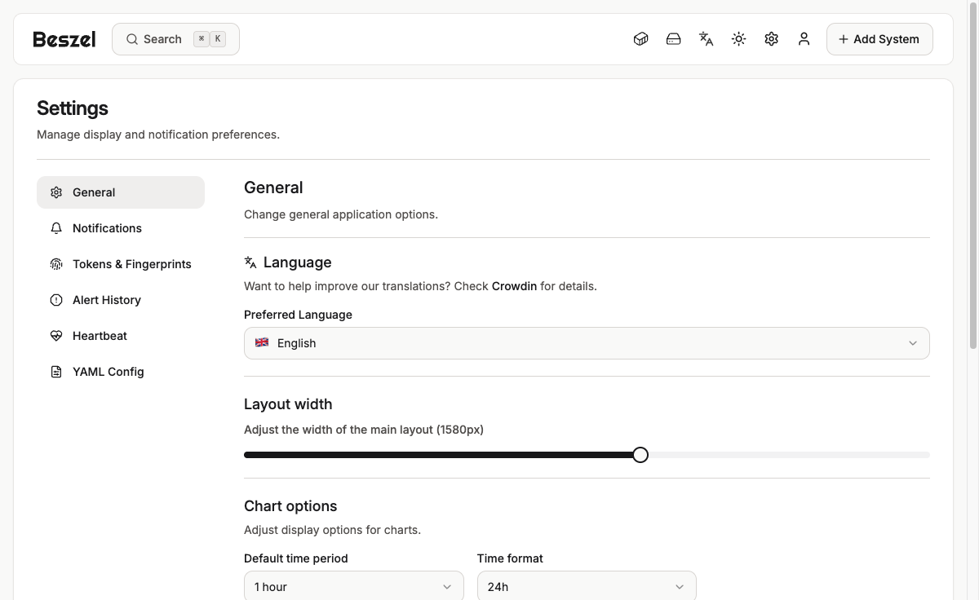This screenshot has height=600, width=979.
Task: Open settings gear icon in header
Action: pos(771,39)
